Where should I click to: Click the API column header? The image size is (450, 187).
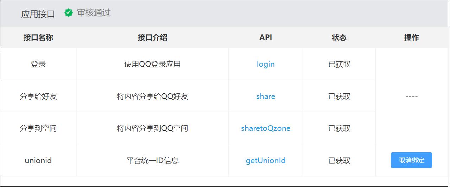tap(266, 38)
